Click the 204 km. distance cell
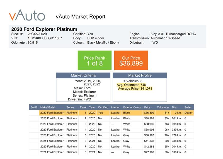Viewport: 223px width, 159px height. pos(177,147)
